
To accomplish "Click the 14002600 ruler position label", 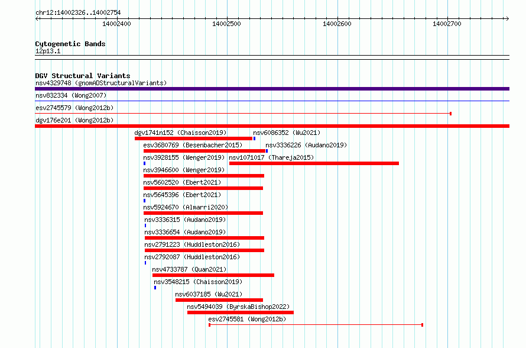I will click(337, 24).
